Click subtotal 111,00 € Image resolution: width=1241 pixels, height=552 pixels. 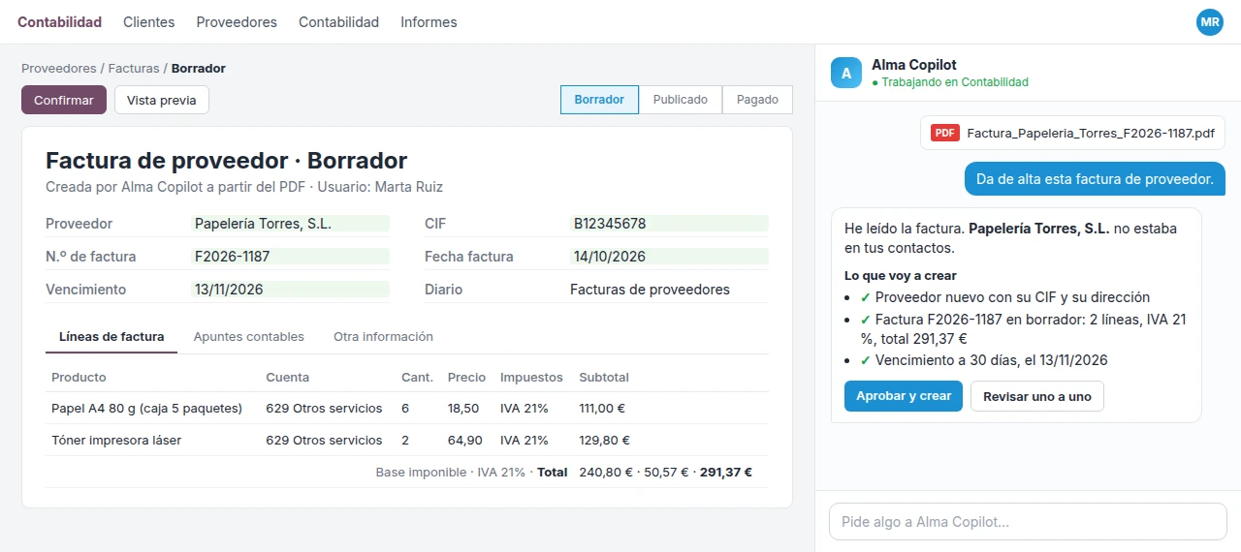pos(604,409)
